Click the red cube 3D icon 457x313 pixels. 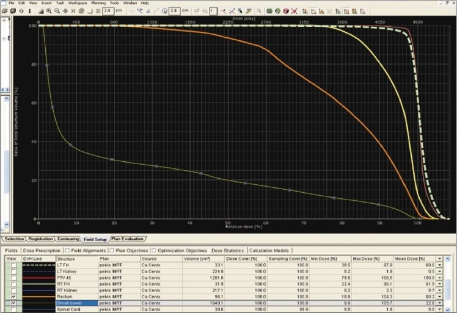286,11
